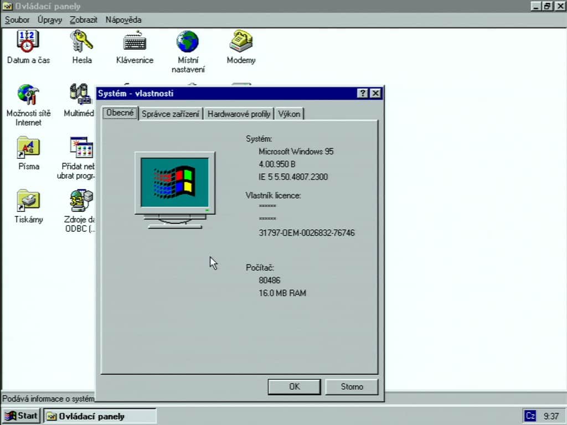This screenshot has width=567, height=425.
Task: Select Možnosti sítě Internet icon
Action: click(x=28, y=94)
